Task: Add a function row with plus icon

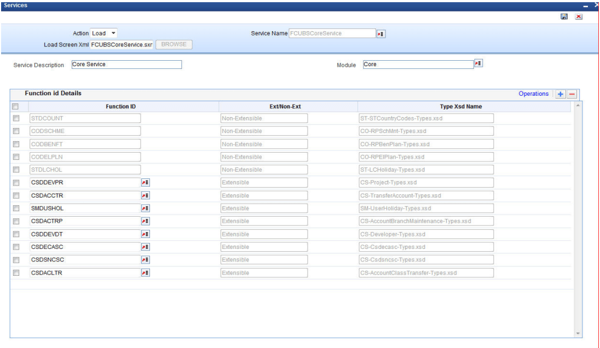Action: 560,94
